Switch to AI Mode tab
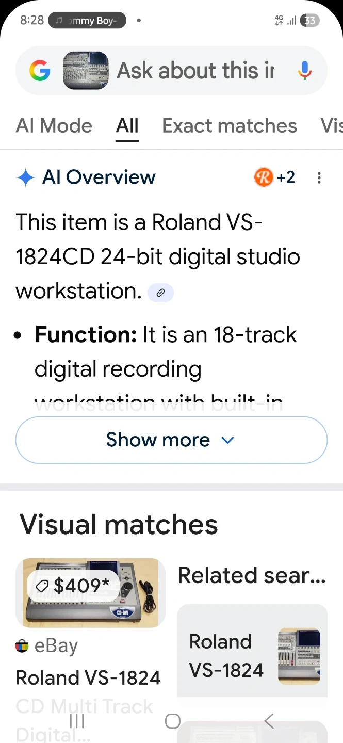This screenshot has width=343, height=743. (x=54, y=126)
